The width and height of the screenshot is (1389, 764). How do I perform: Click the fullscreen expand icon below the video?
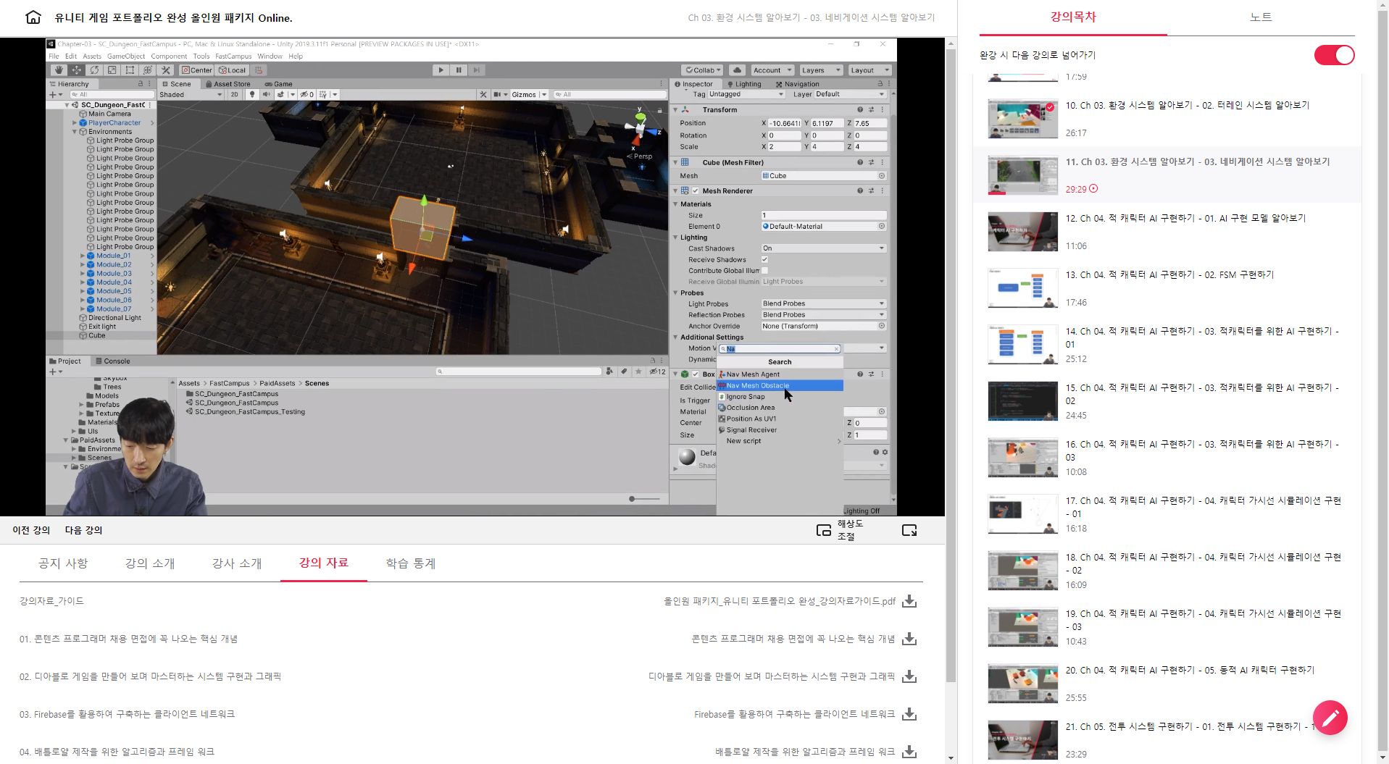(909, 530)
